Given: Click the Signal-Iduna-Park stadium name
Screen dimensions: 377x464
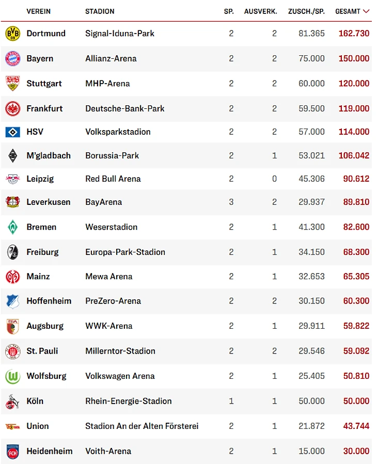Looking at the screenshot, I should 120,34.
